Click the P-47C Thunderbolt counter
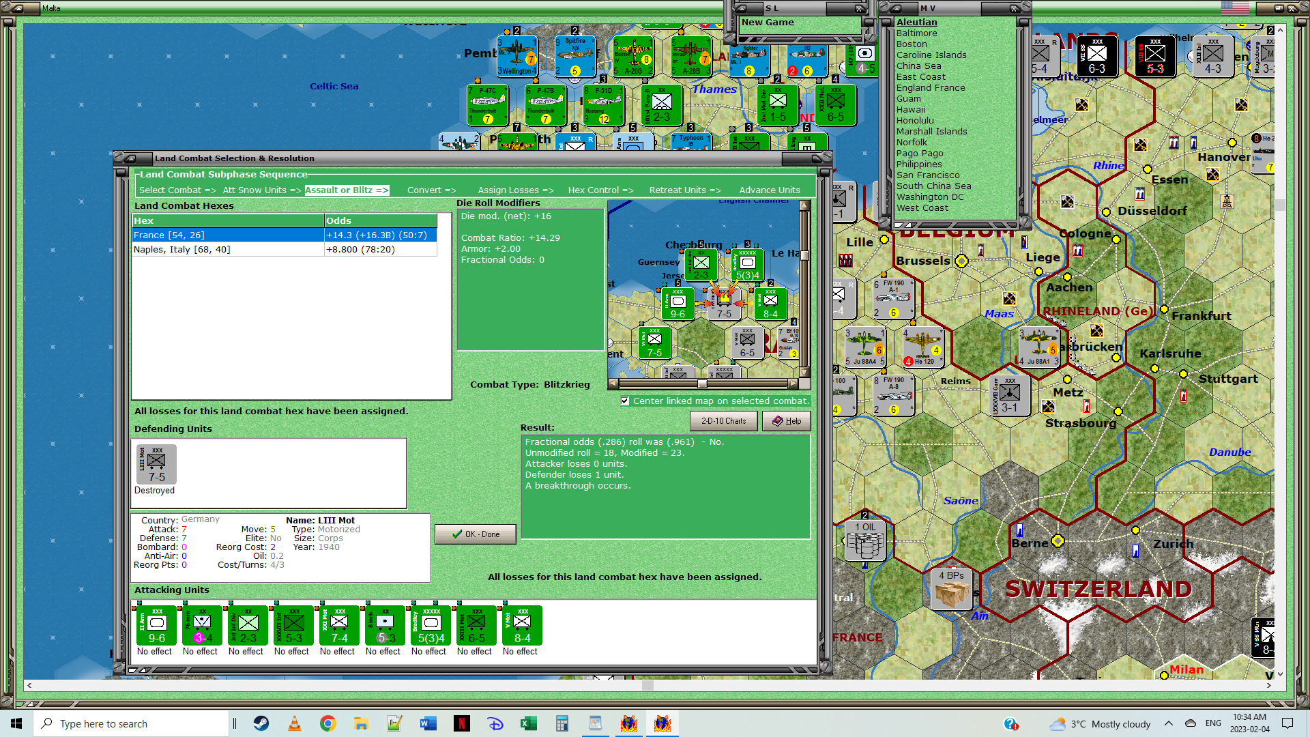This screenshot has height=737, width=1310. 488,105
